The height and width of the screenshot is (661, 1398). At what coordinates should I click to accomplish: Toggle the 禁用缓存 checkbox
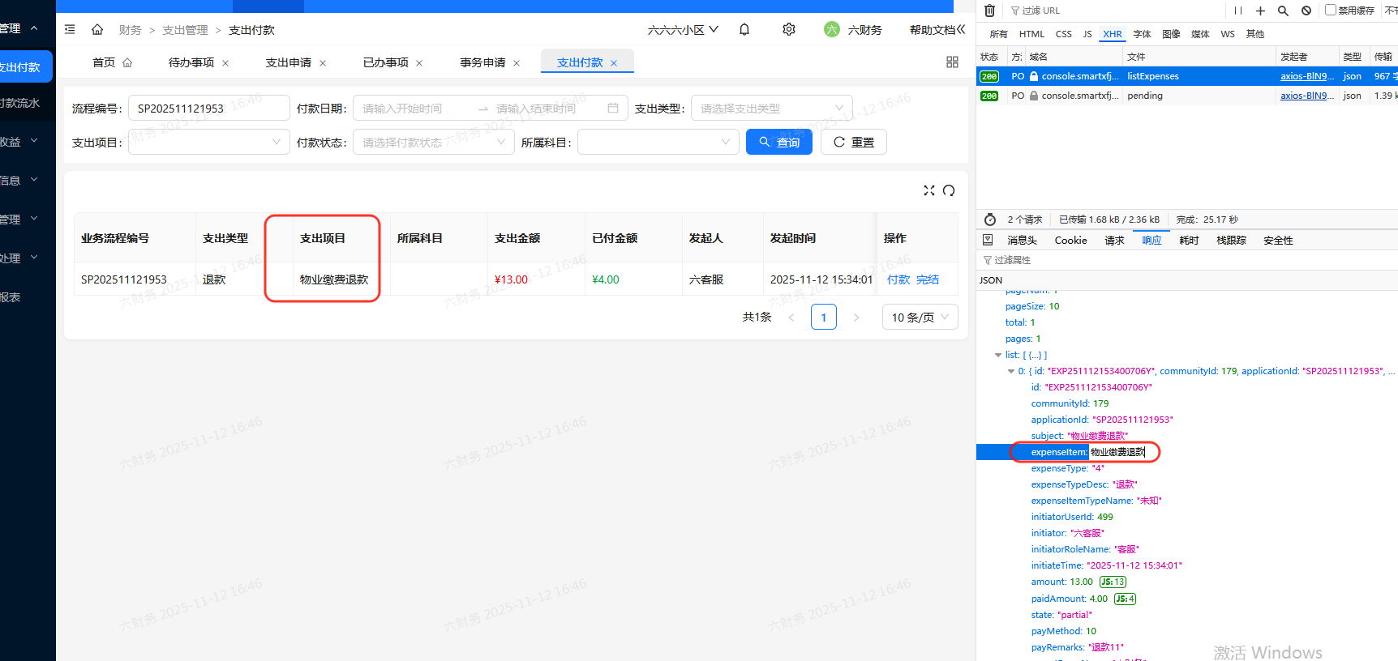tap(1331, 11)
